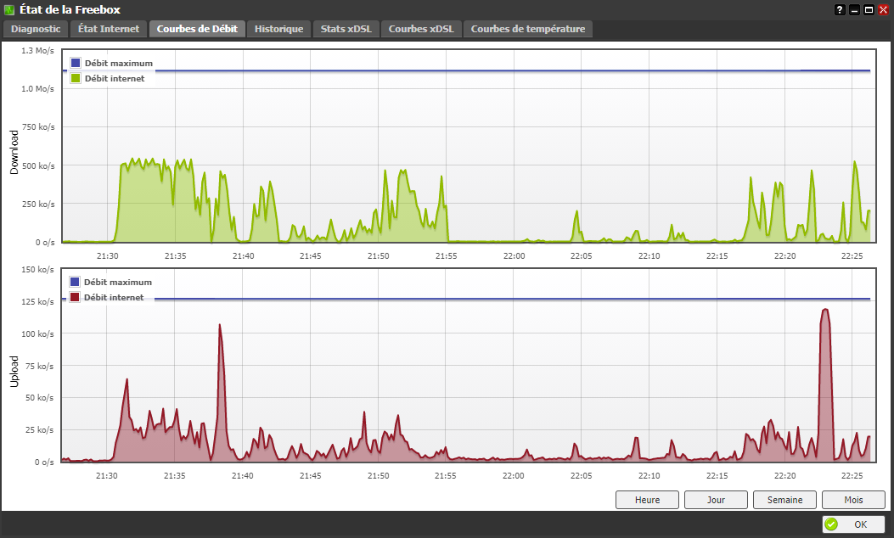This screenshot has height=538, width=894.
Task: Click the État de la Freebox window title
Action: click(x=70, y=9)
